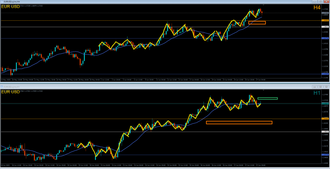Click the 1.15365 price scale value in H4 chart
This screenshot has width=330, height=169.
pos(325,32)
